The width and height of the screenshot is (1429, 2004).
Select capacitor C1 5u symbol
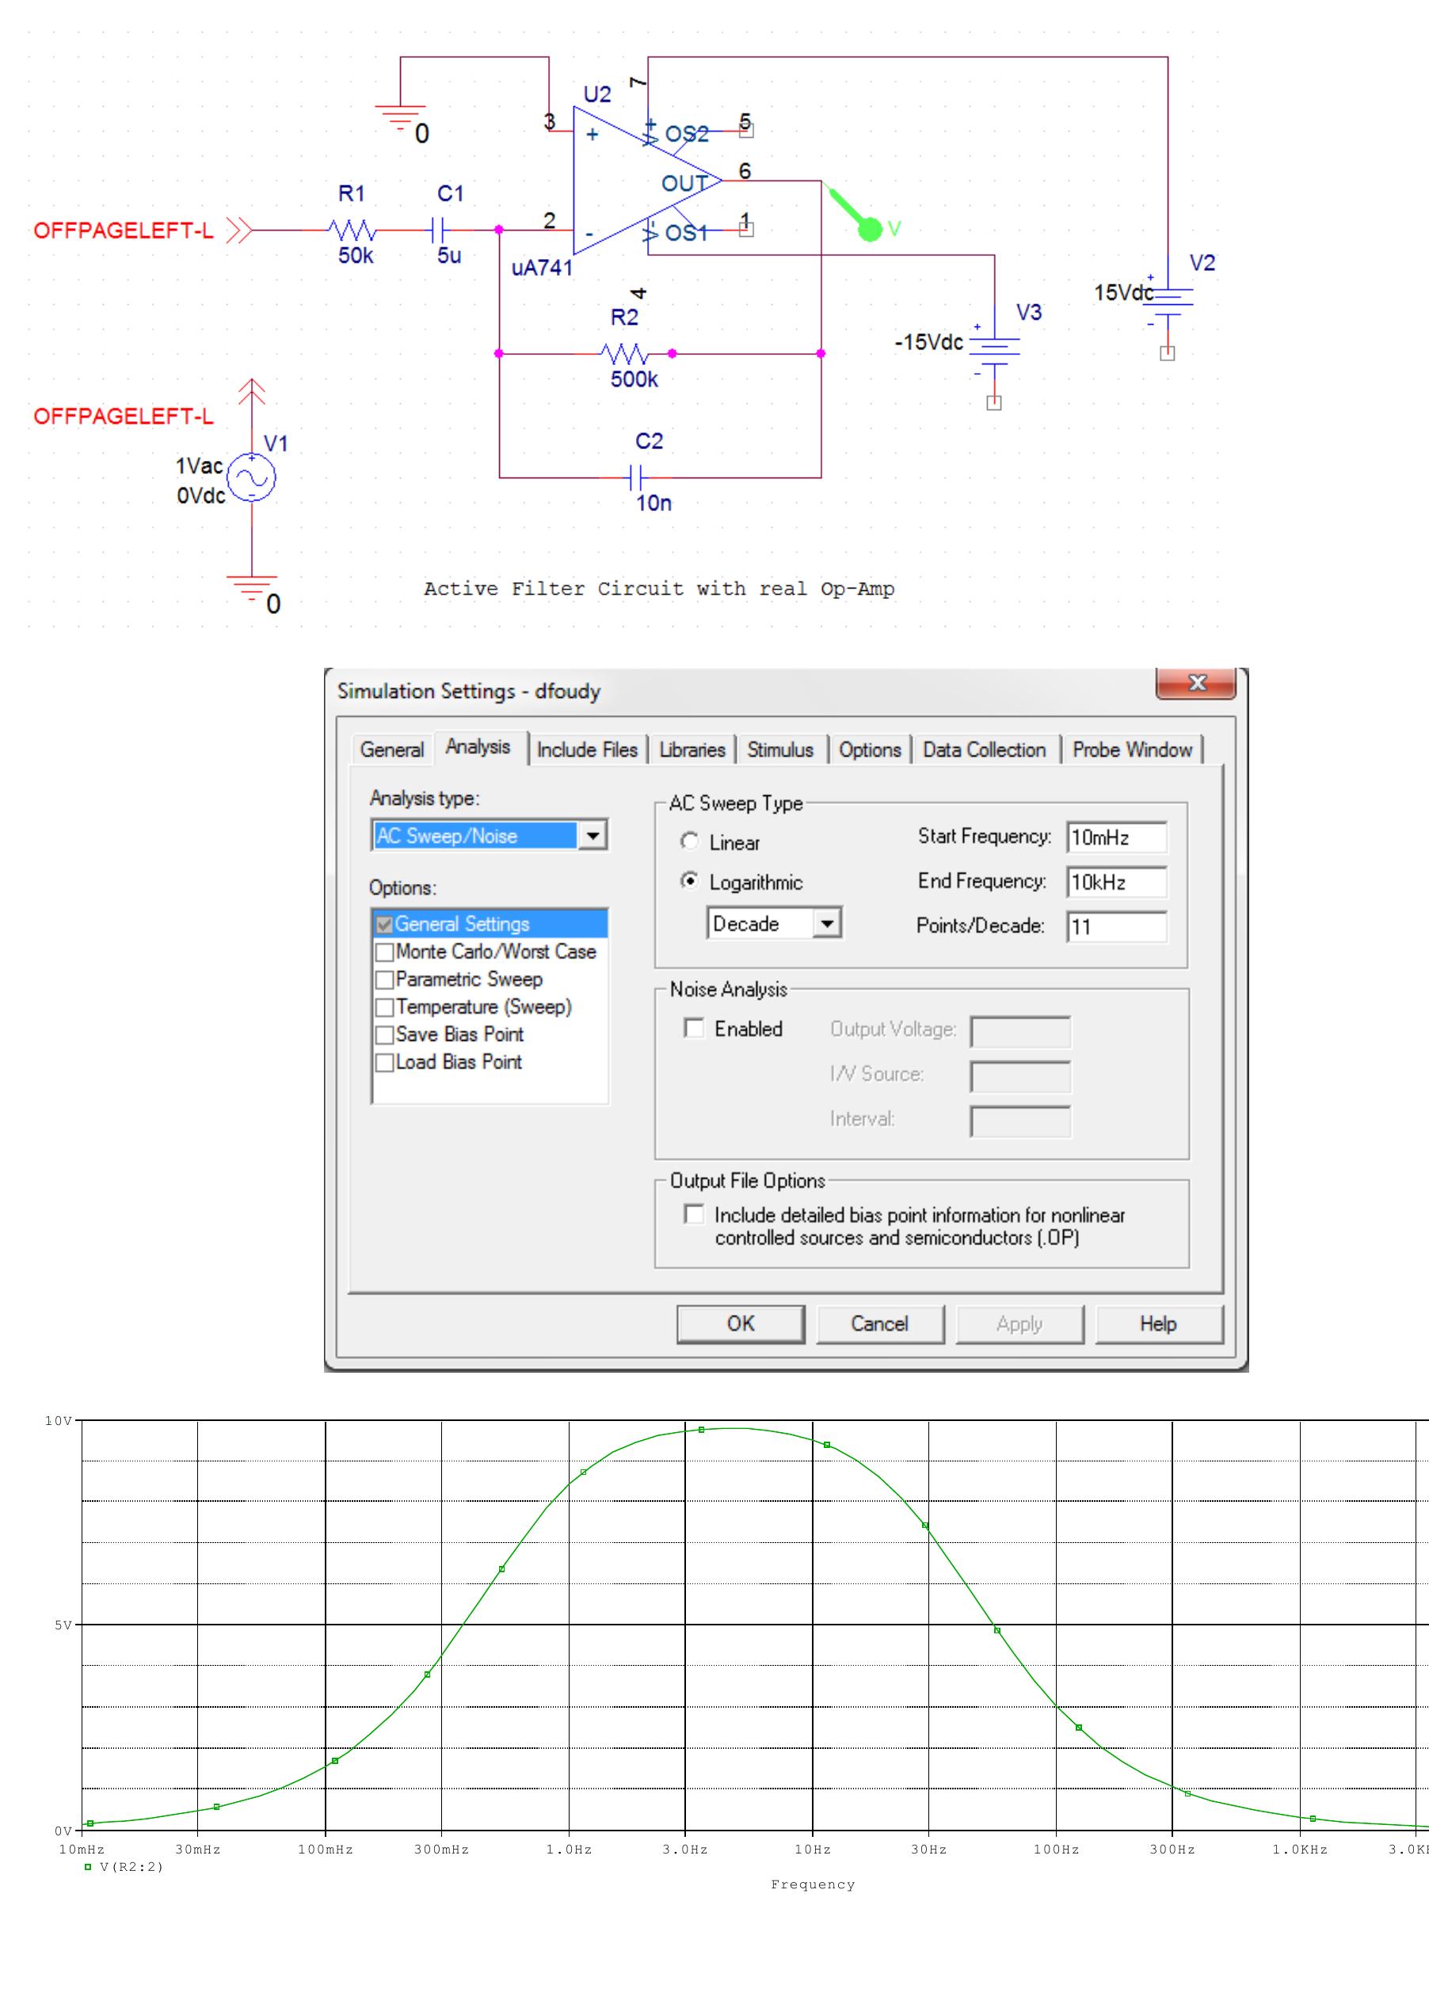tap(438, 230)
